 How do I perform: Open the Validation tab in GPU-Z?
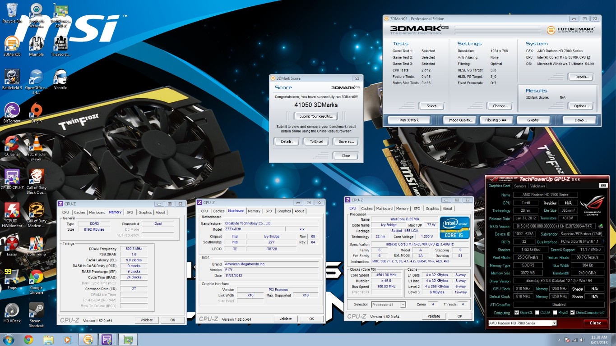point(537,186)
